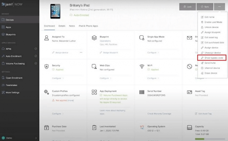
Task: Click the iPad device thumbnail image
Action: [56, 11]
